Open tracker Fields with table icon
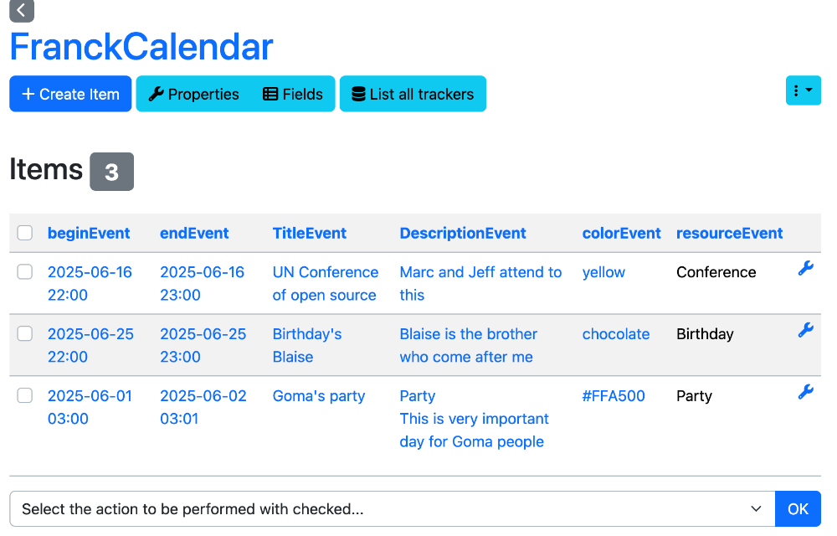 (x=293, y=94)
